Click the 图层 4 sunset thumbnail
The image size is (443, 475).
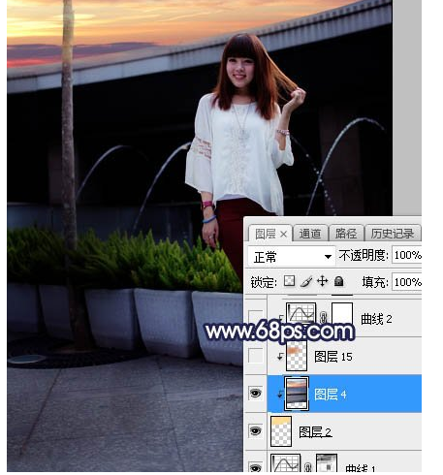[297, 394]
